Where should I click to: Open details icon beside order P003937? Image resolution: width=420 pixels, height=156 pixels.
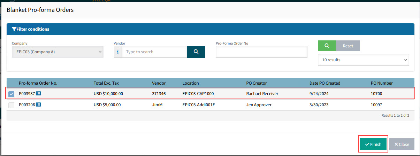coord(39,94)
